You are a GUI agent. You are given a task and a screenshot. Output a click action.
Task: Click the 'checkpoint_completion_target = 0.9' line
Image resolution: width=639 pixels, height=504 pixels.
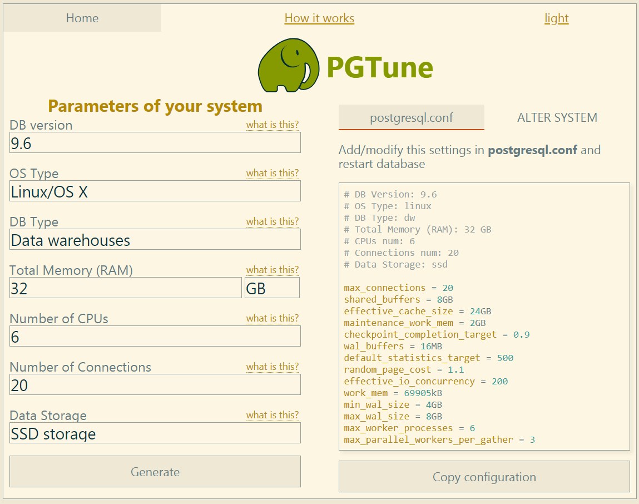coord(437,335)
